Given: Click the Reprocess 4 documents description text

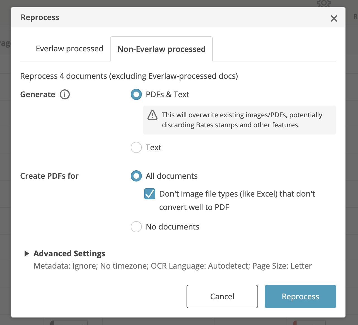Looking at the screenshot, I should click(129, 76).
